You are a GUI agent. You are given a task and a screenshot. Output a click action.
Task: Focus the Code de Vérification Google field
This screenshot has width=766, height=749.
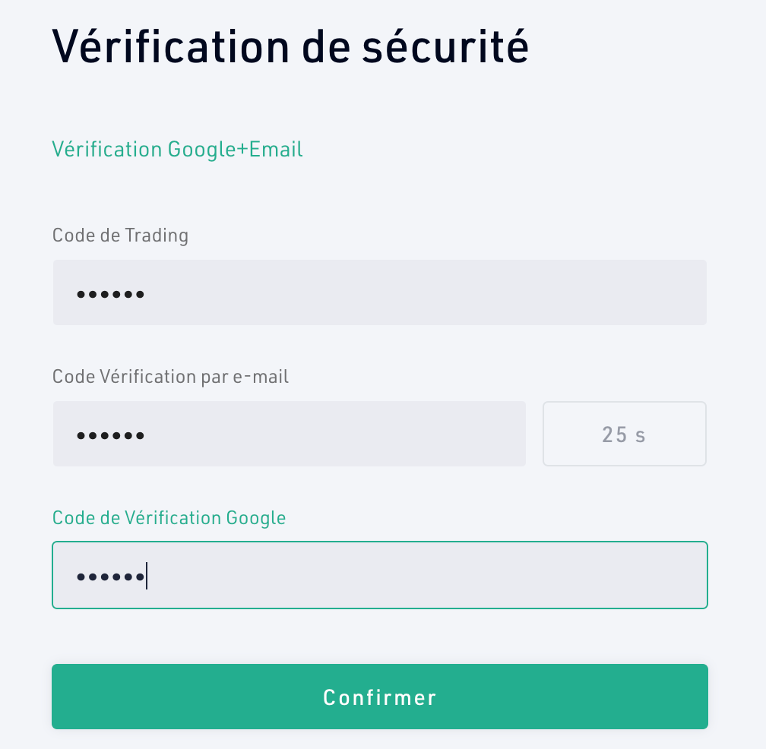click(x=380, y=575)
